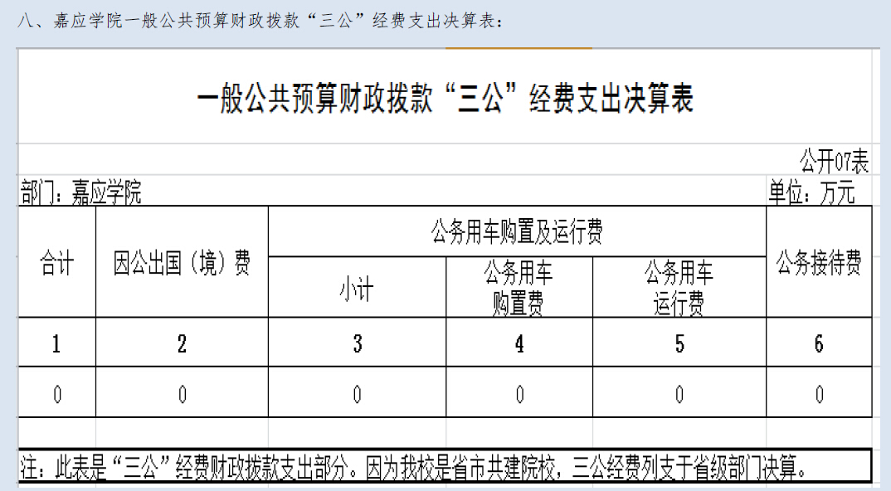
Task: Click column number 3 cell
Action: coord(357,342)
